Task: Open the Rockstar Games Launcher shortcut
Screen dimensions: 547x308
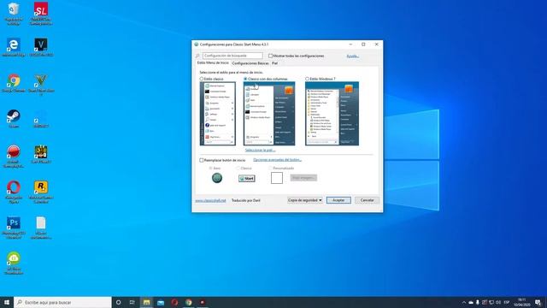Action: (41, 192)
